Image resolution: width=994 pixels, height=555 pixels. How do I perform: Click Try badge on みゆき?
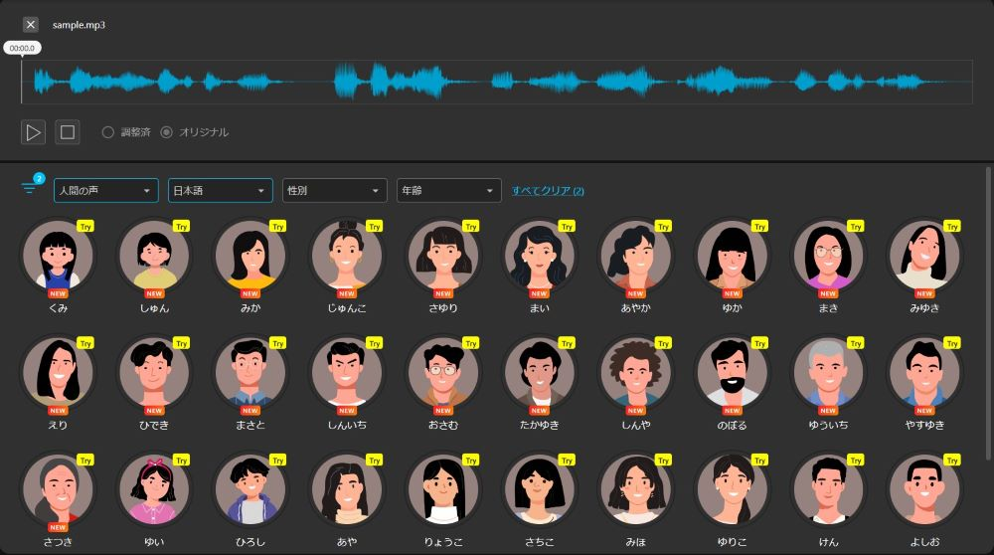click(953, 227)
